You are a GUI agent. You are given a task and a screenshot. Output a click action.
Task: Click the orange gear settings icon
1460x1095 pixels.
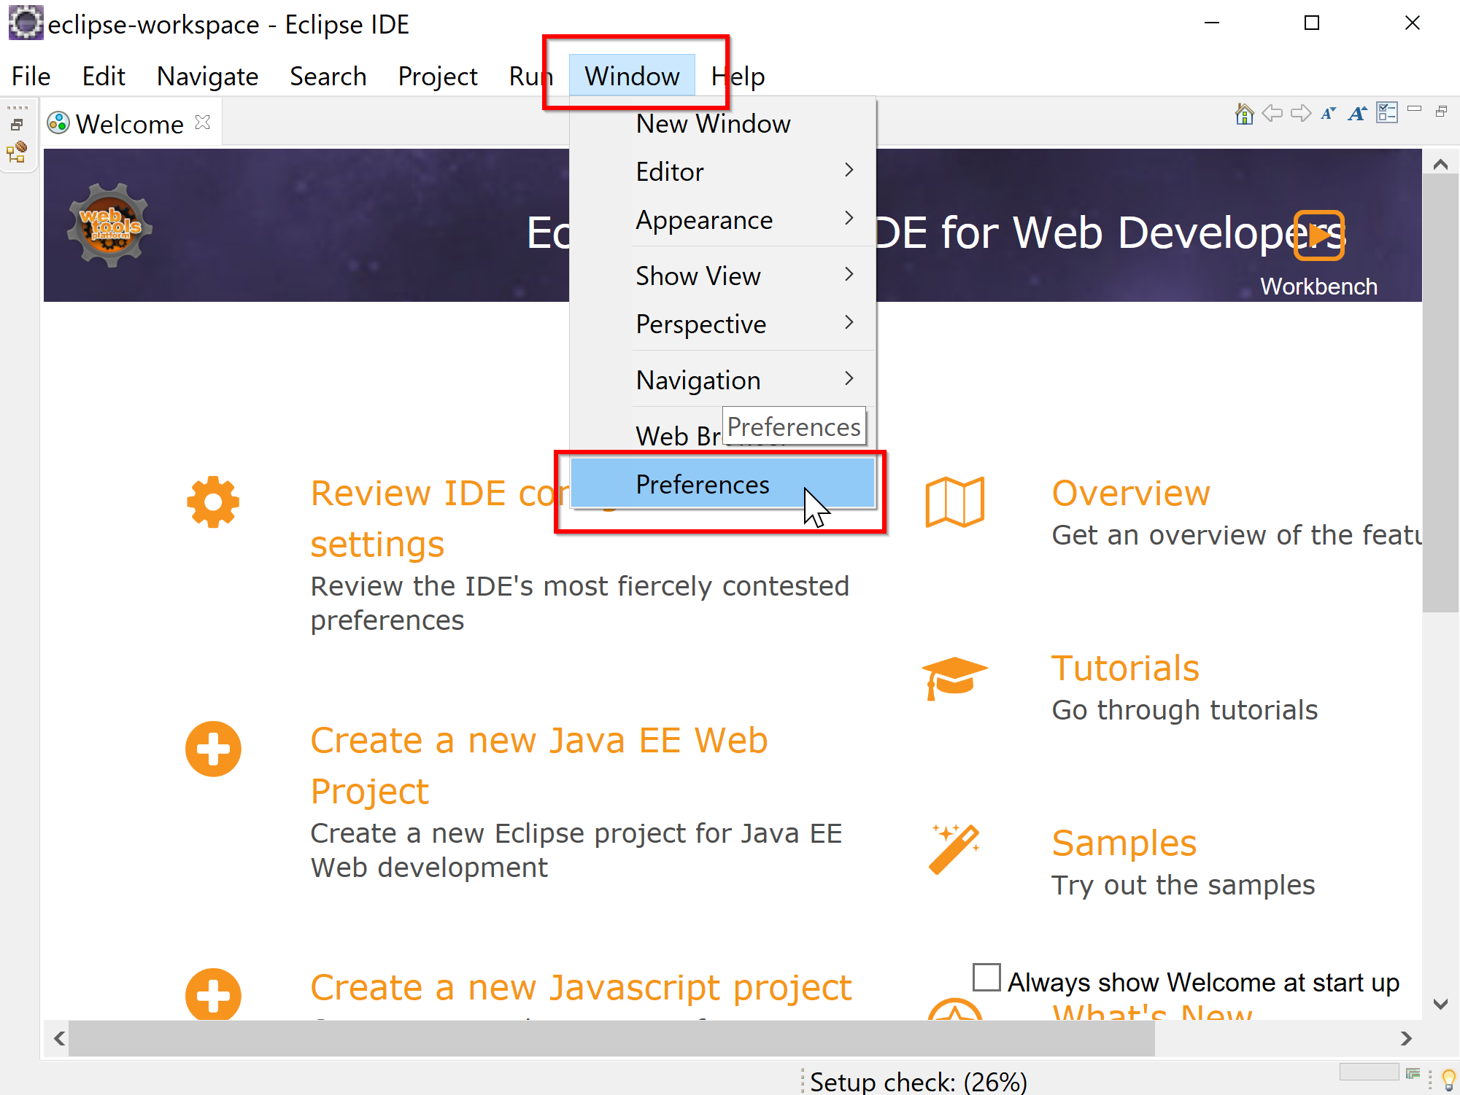coord(213,502)
